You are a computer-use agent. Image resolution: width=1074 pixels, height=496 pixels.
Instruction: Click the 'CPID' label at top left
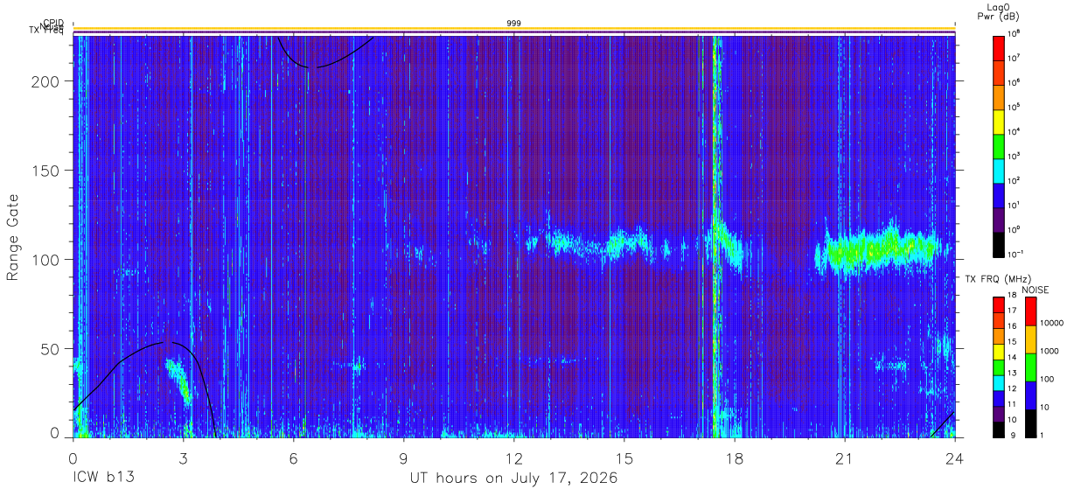pos(53,24)
